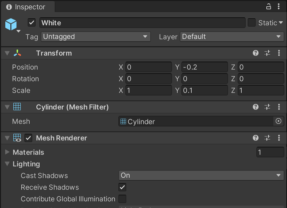Image resolution: width=287 pixels, height=208 pixels.
Task: Open the Inspector panel kebab menu
Action: [279, 7]
